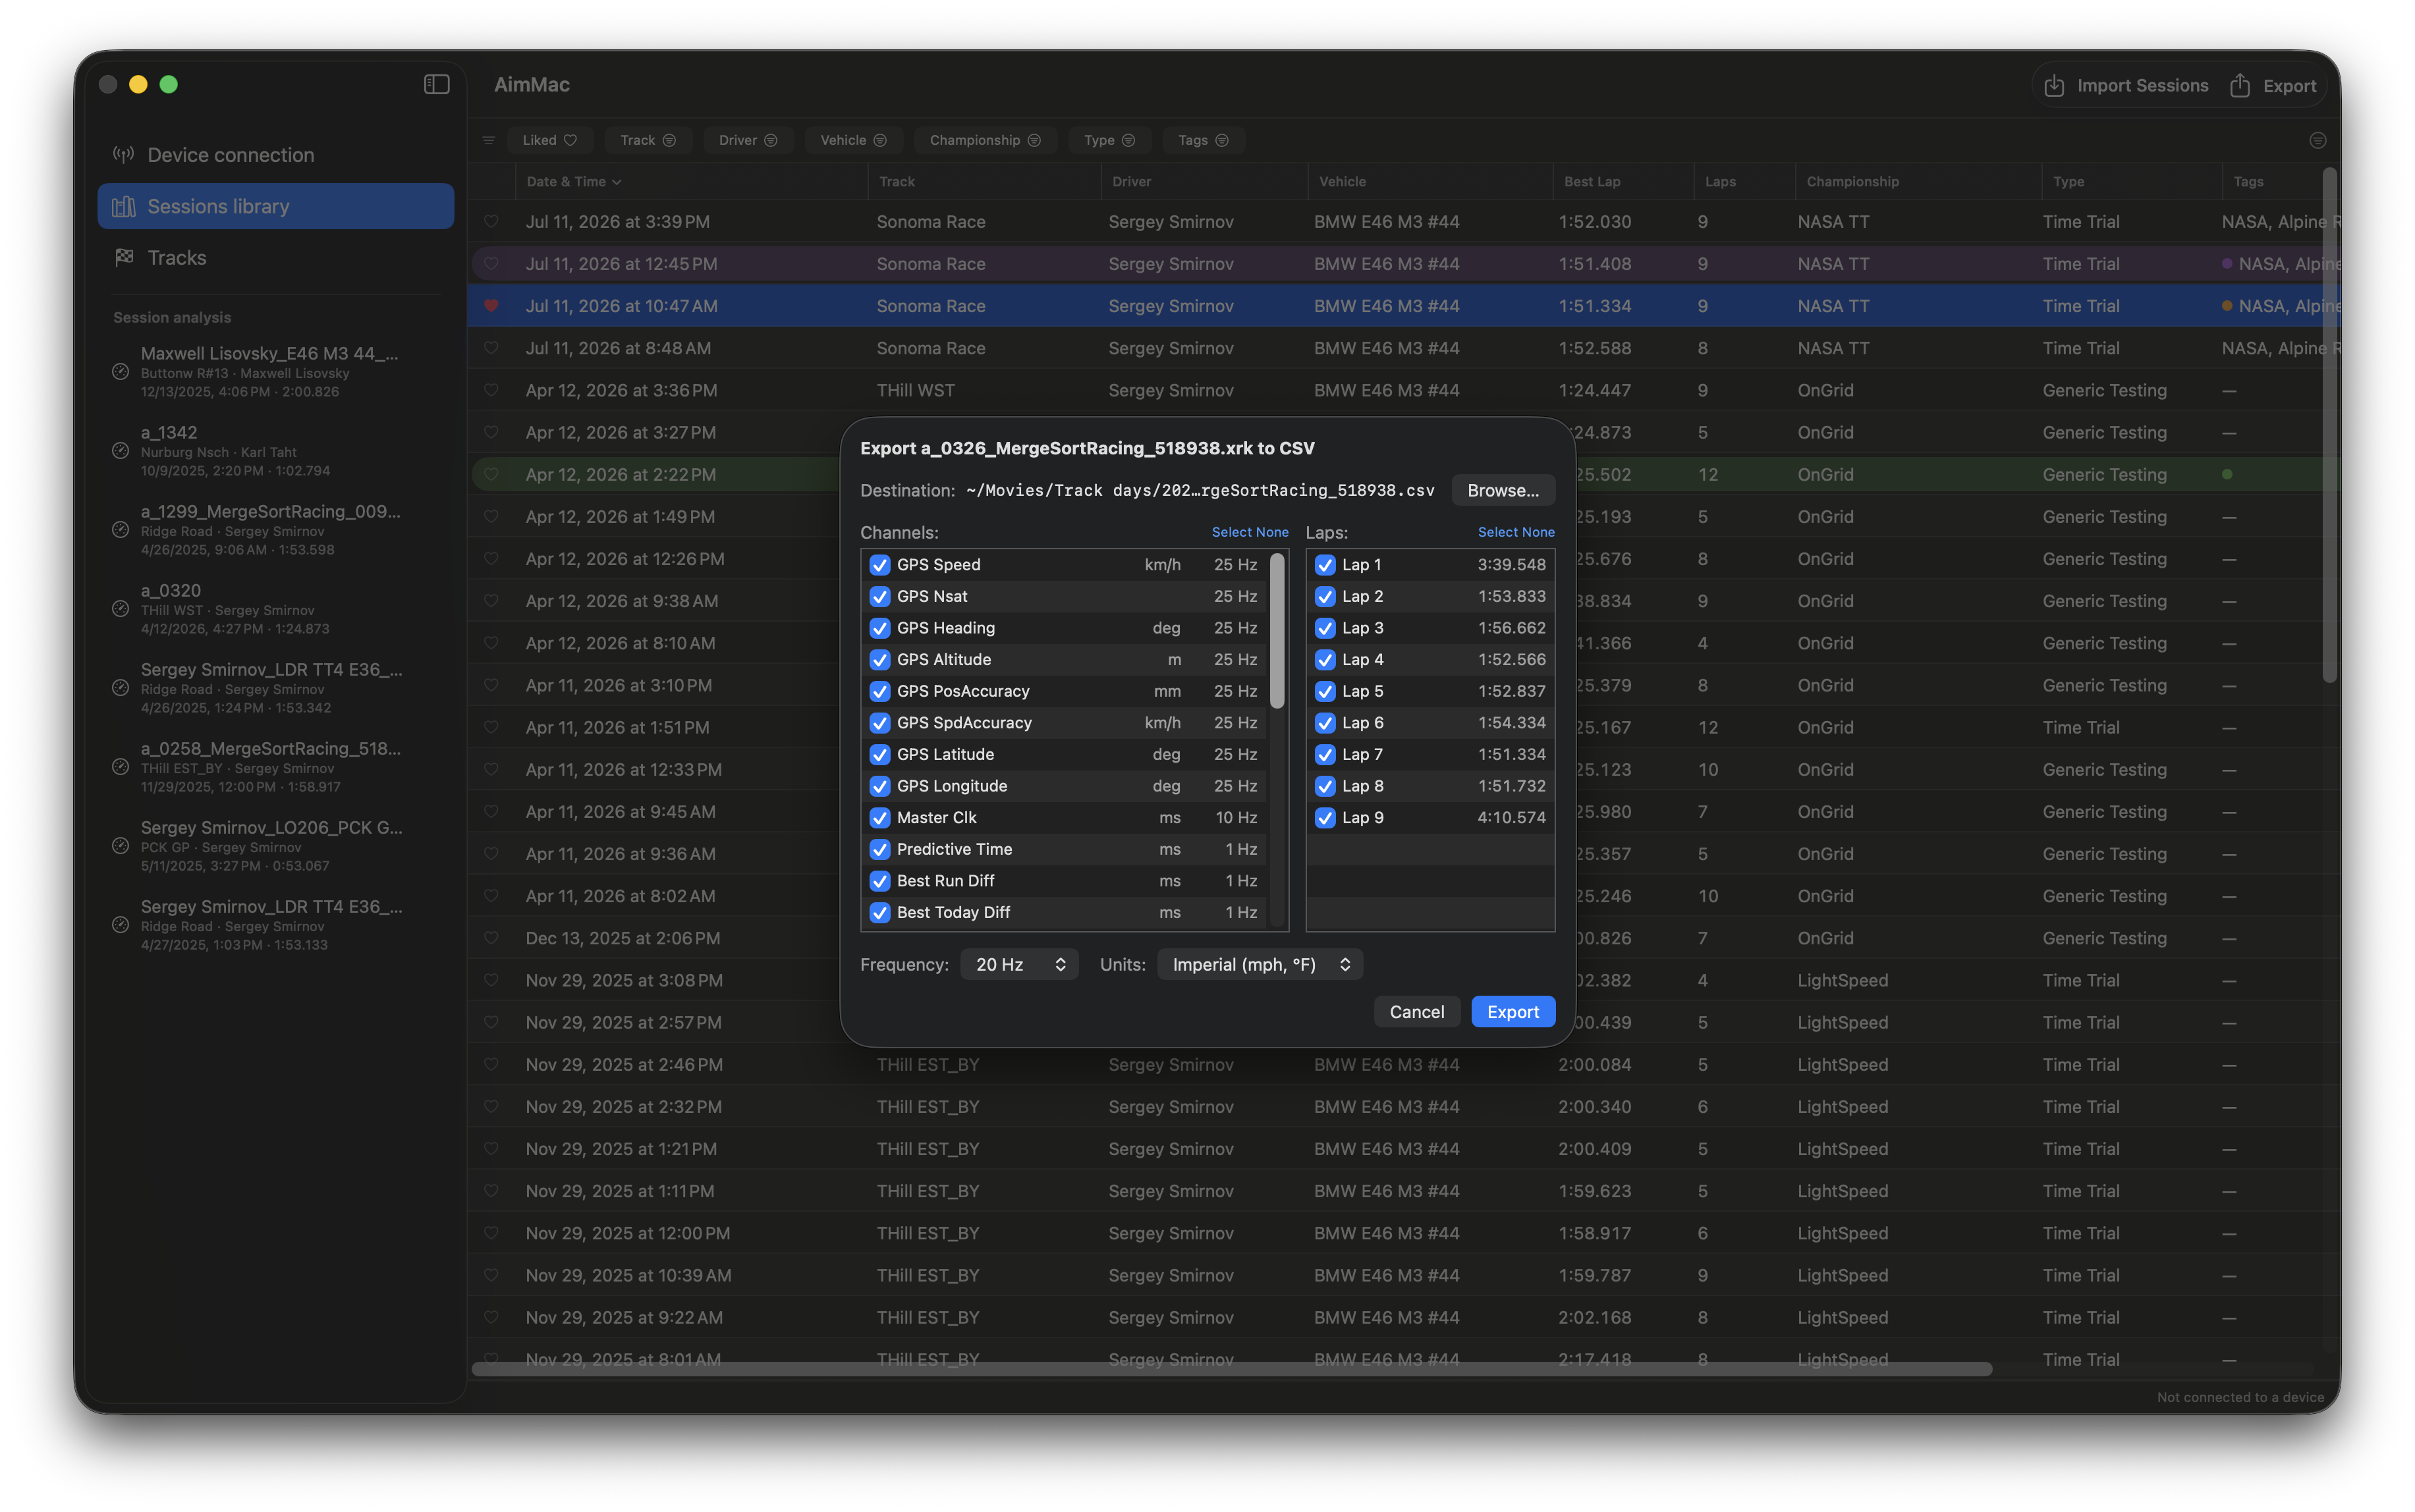
Task: Click the sessions table vertical scrollbar
Action: [x=2329, y=426]
